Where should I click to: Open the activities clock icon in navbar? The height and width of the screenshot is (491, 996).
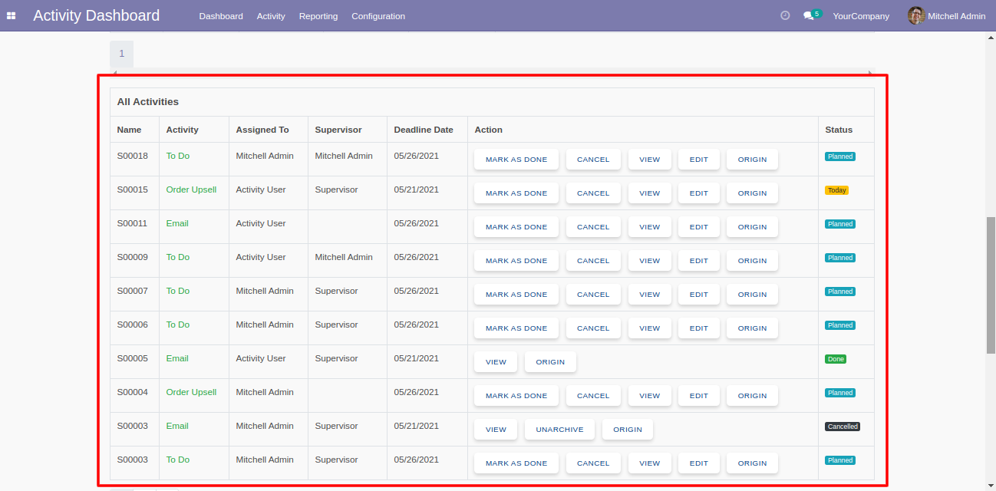(785, 15)
